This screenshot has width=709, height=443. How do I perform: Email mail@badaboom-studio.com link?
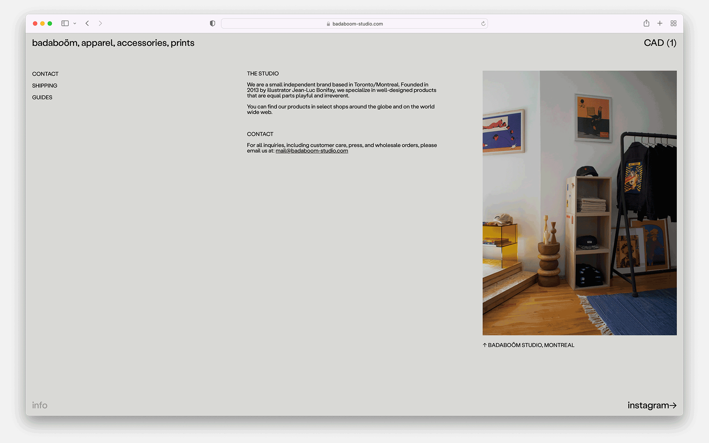(312, 151)
